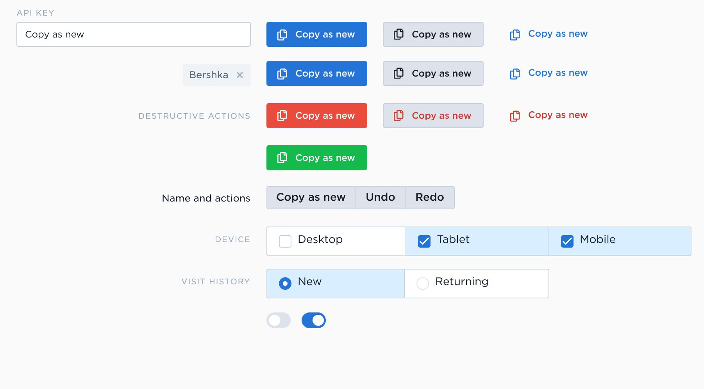704x389 pixels.
Task: Click copy icon in the red filled button
Action: (282, 116)
